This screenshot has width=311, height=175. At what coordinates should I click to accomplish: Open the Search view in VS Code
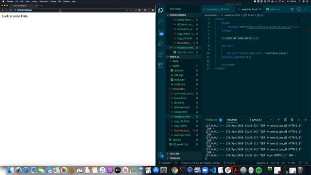[161, 21]
